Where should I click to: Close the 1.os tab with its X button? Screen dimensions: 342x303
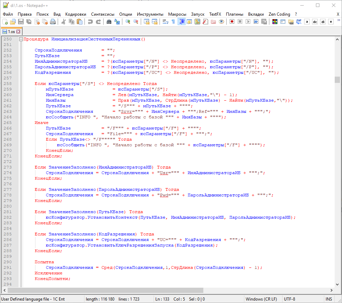coord(18,31)
